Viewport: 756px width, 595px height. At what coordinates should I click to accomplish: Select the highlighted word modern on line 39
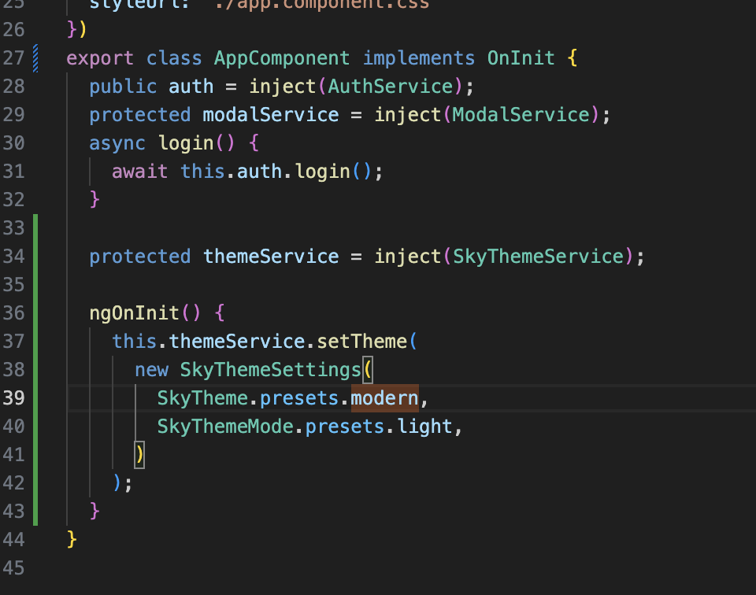pos(384,397)
